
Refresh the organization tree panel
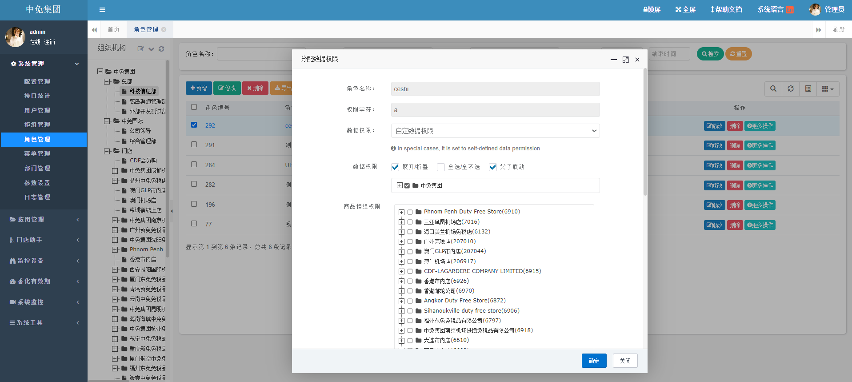click(x=161, y=49)
